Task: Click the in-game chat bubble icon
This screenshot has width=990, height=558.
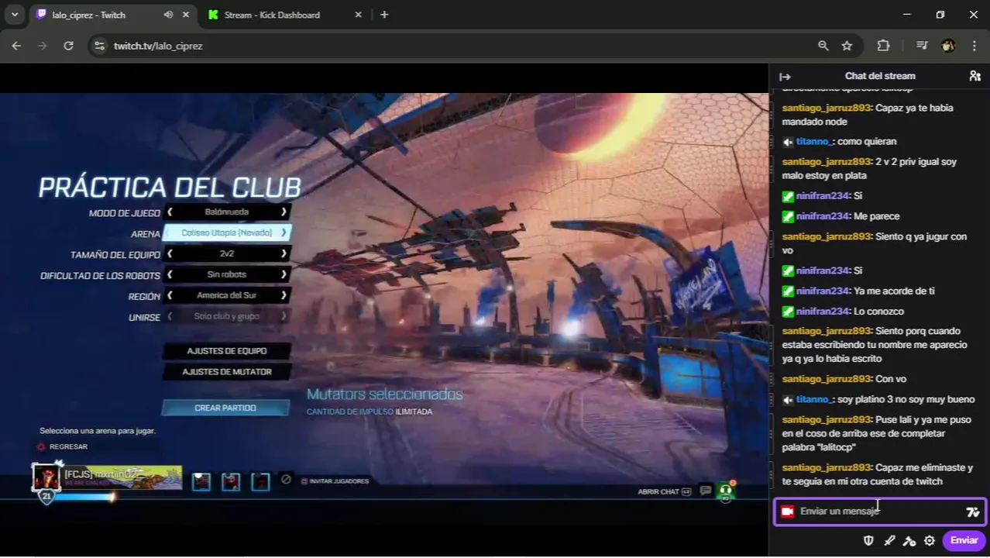Action: [705, 491]
